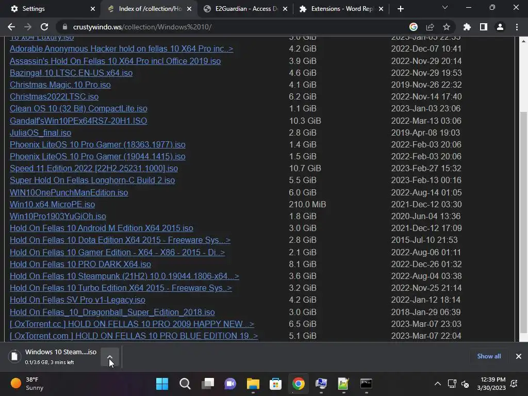Open the command prompt taskbar icon
Viewport: 528px width, 396px height.
click(366, 384)
